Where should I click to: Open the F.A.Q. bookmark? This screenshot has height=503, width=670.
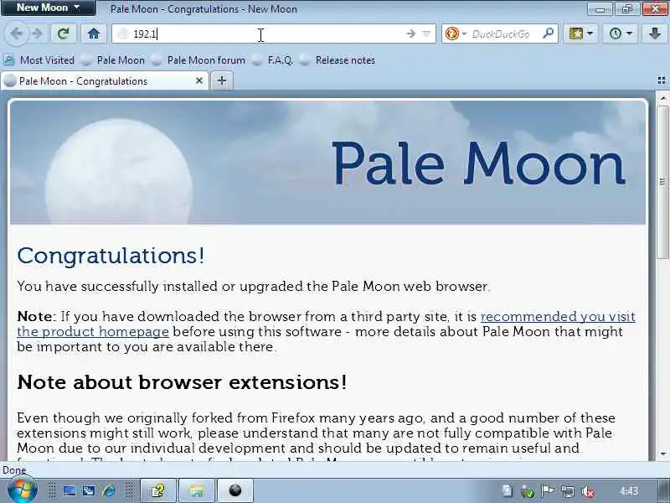point(273,60)
